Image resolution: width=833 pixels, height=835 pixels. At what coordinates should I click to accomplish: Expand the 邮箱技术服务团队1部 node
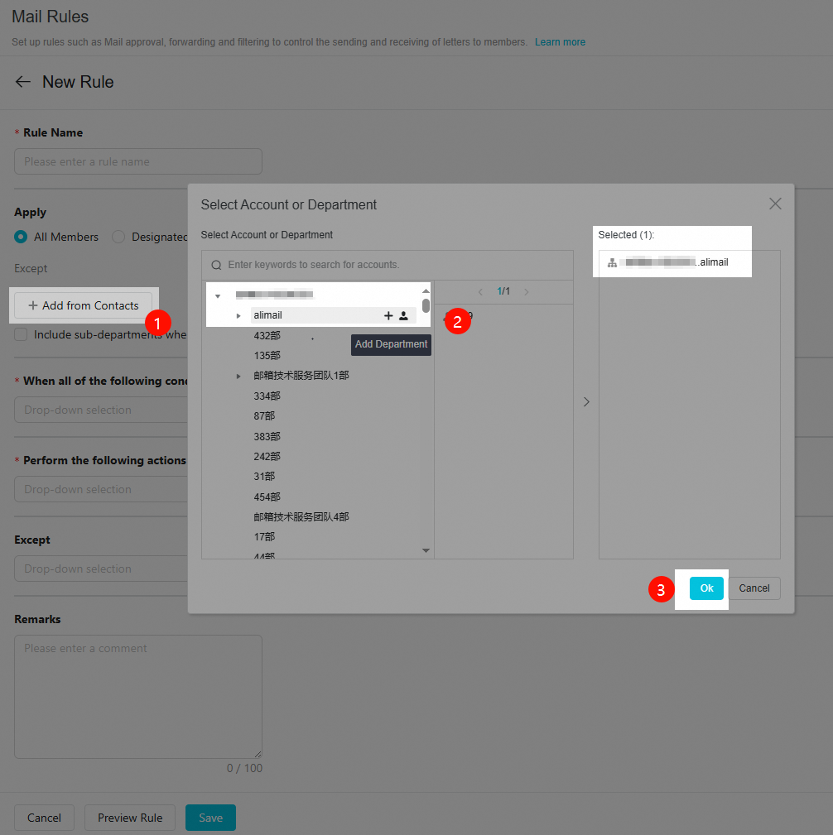pos(238,376)
